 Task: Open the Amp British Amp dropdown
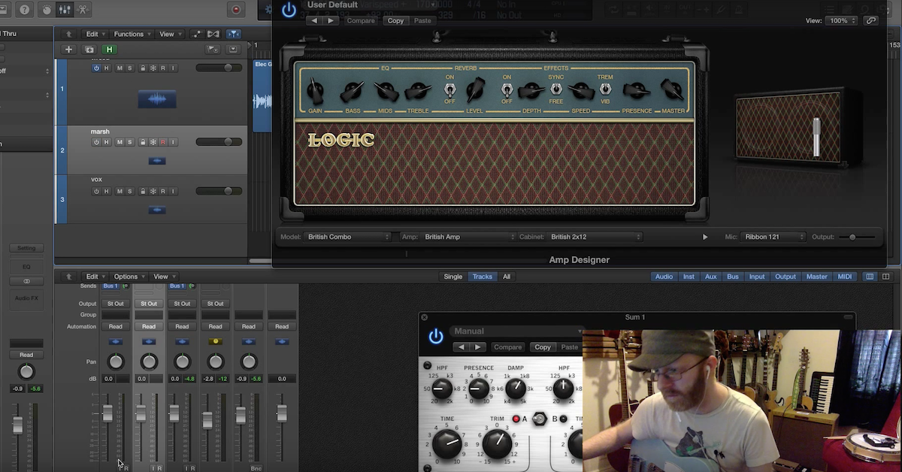click(x=469, y=237)
